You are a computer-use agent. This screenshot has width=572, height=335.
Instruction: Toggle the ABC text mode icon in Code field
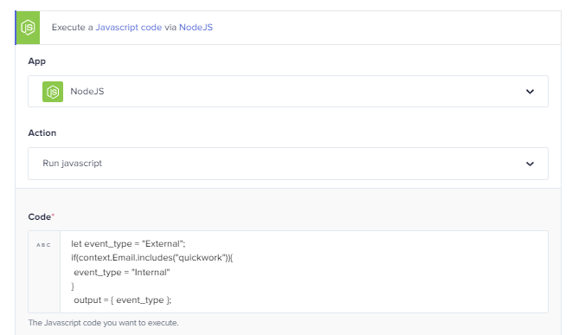(43, 245)
